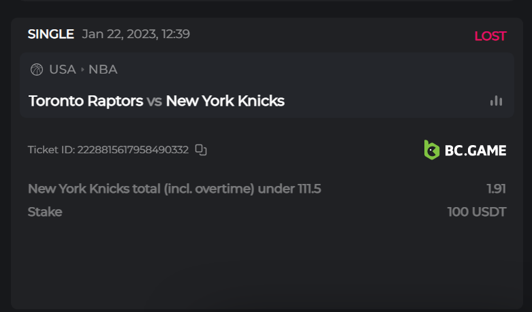The height and width of the screenshot is (312, 532).
Task: Open match statistics bar chart icon
Action: [x=496, y=101]
